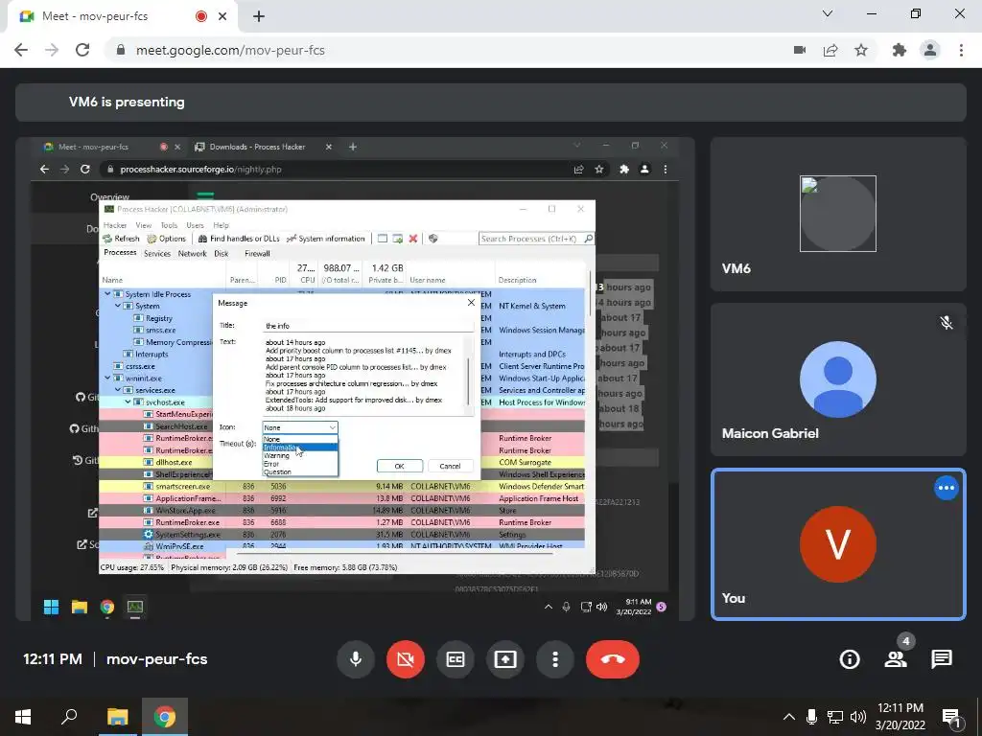Click Refresh in Process Hacker toolbar
Image resolution: width=982 pixels, height=736 pixels.
[x=121, y=239]
